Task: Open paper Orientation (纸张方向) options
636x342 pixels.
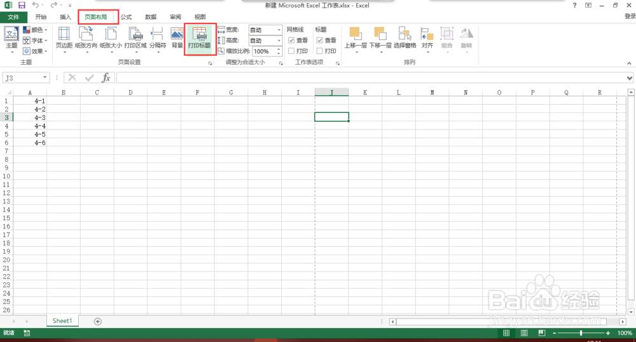Action: [x=86, y=39]
